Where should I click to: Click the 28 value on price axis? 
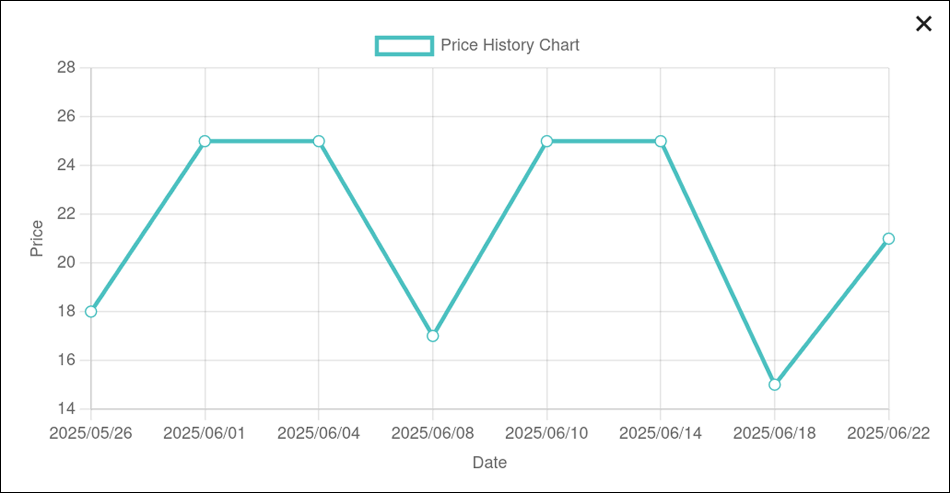(66, 68)
